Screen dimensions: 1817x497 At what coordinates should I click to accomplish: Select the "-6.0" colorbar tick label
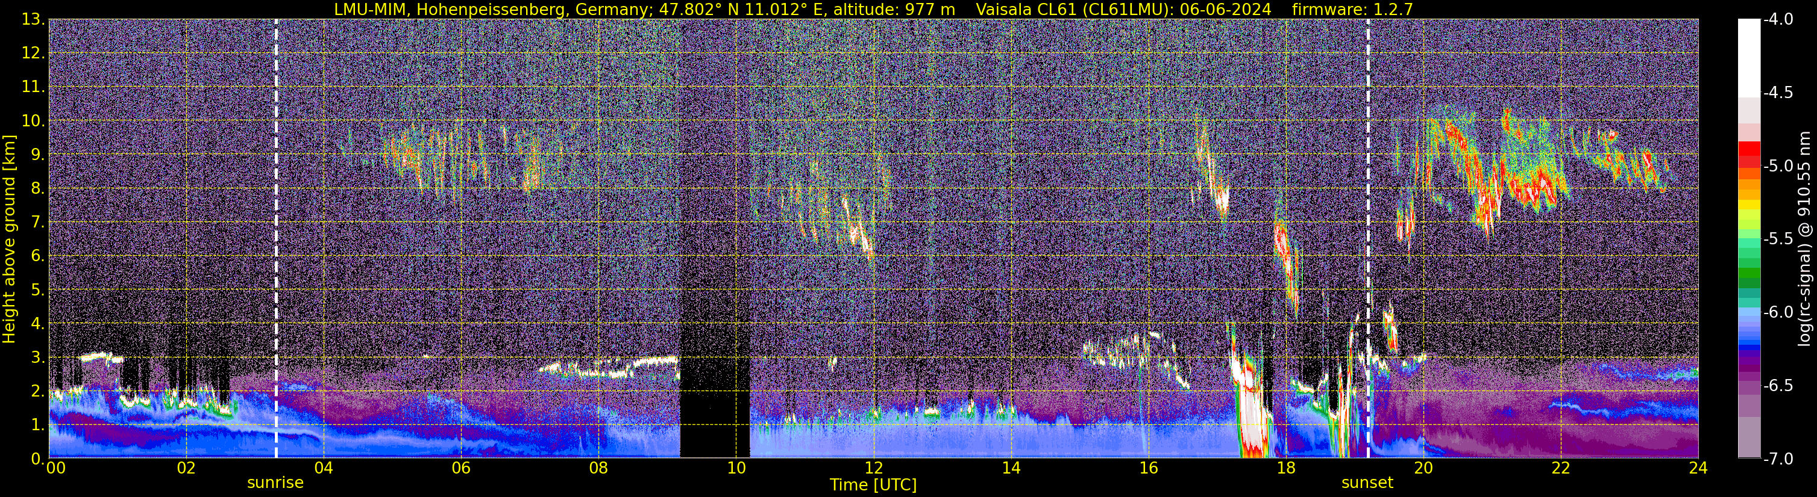(x=1777, y=312)
